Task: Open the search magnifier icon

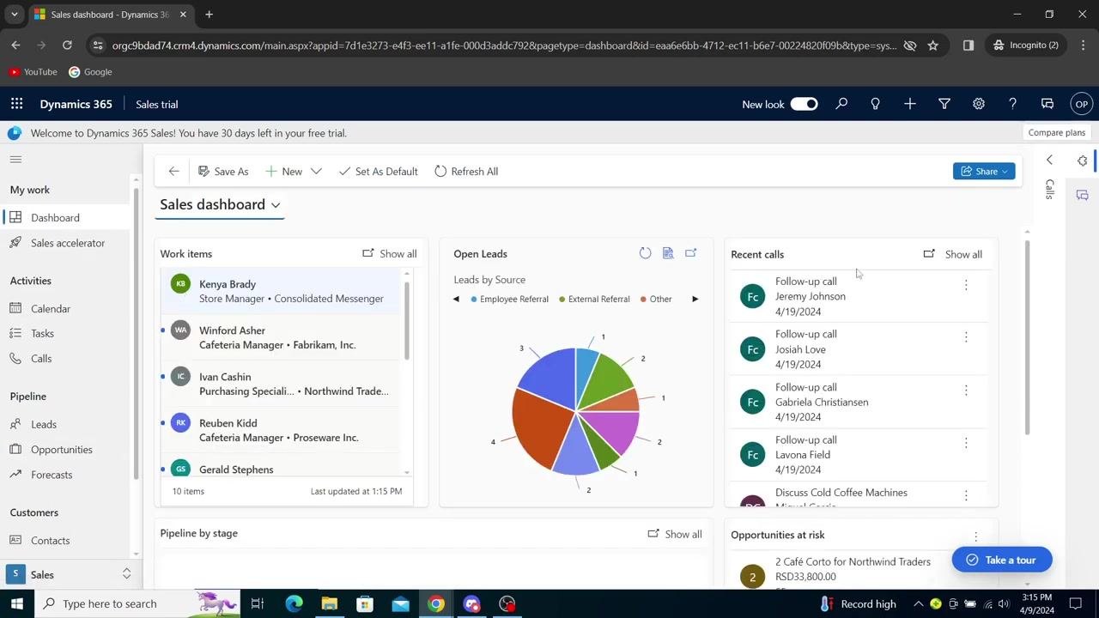Action: click(841, 104)
